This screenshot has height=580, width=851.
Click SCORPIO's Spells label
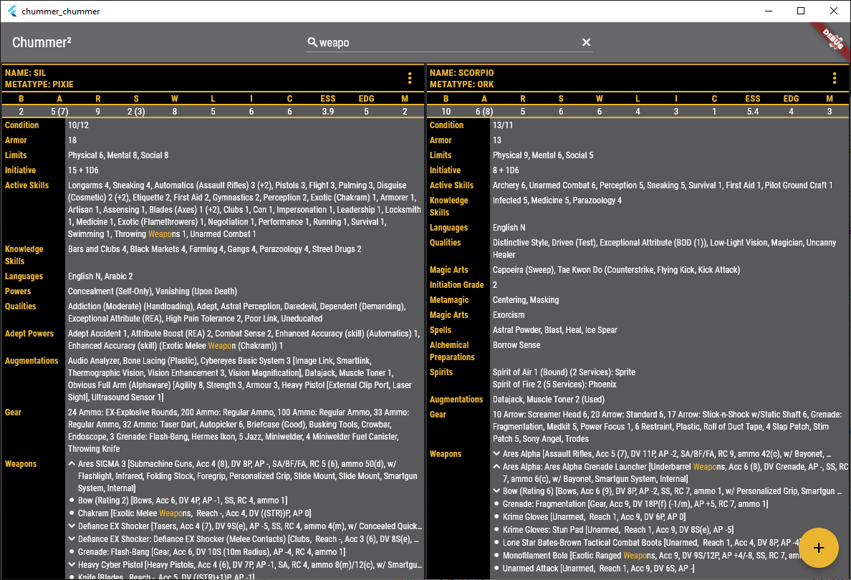(440, 330)
